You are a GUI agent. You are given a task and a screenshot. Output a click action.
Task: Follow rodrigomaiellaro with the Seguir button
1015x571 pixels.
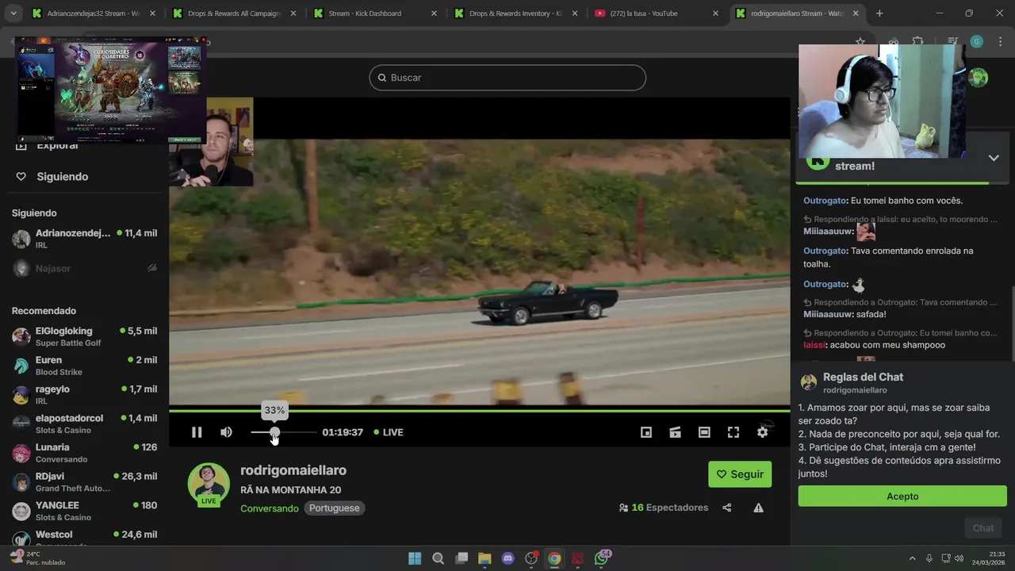pyautogui.click(x=740, y=474)
